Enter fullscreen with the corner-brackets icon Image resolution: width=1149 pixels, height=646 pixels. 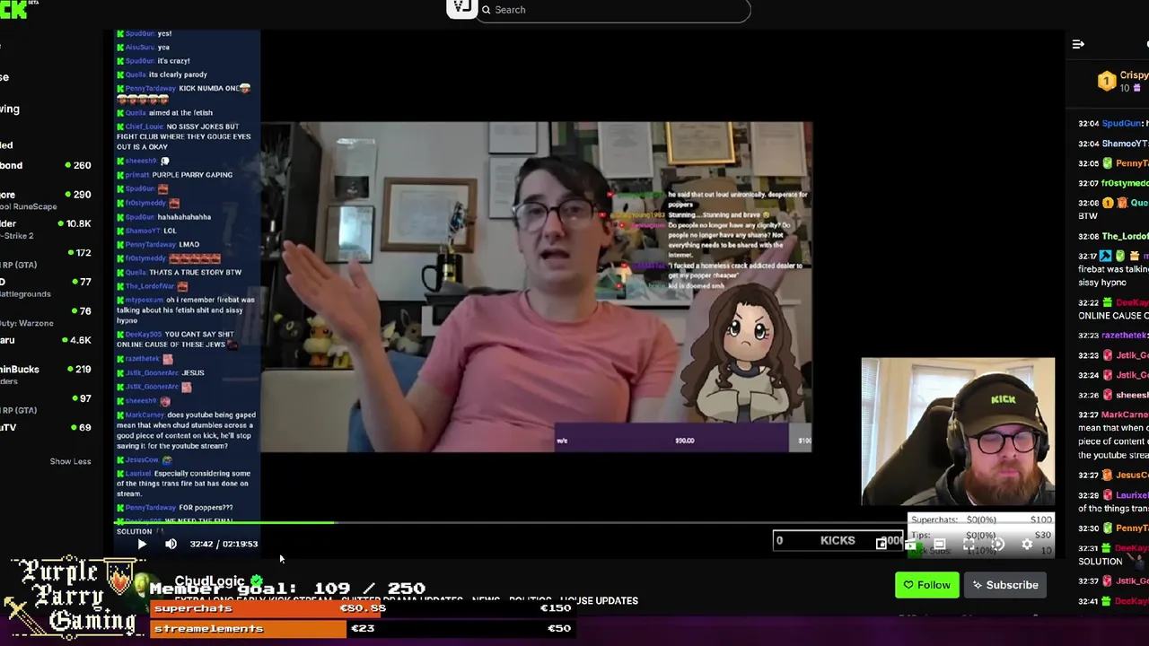coord(969,544)
